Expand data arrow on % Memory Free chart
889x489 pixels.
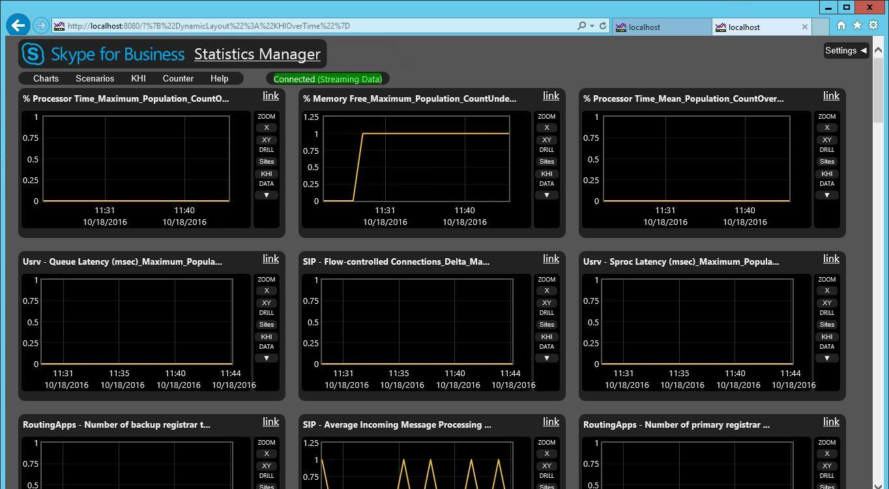546,195
